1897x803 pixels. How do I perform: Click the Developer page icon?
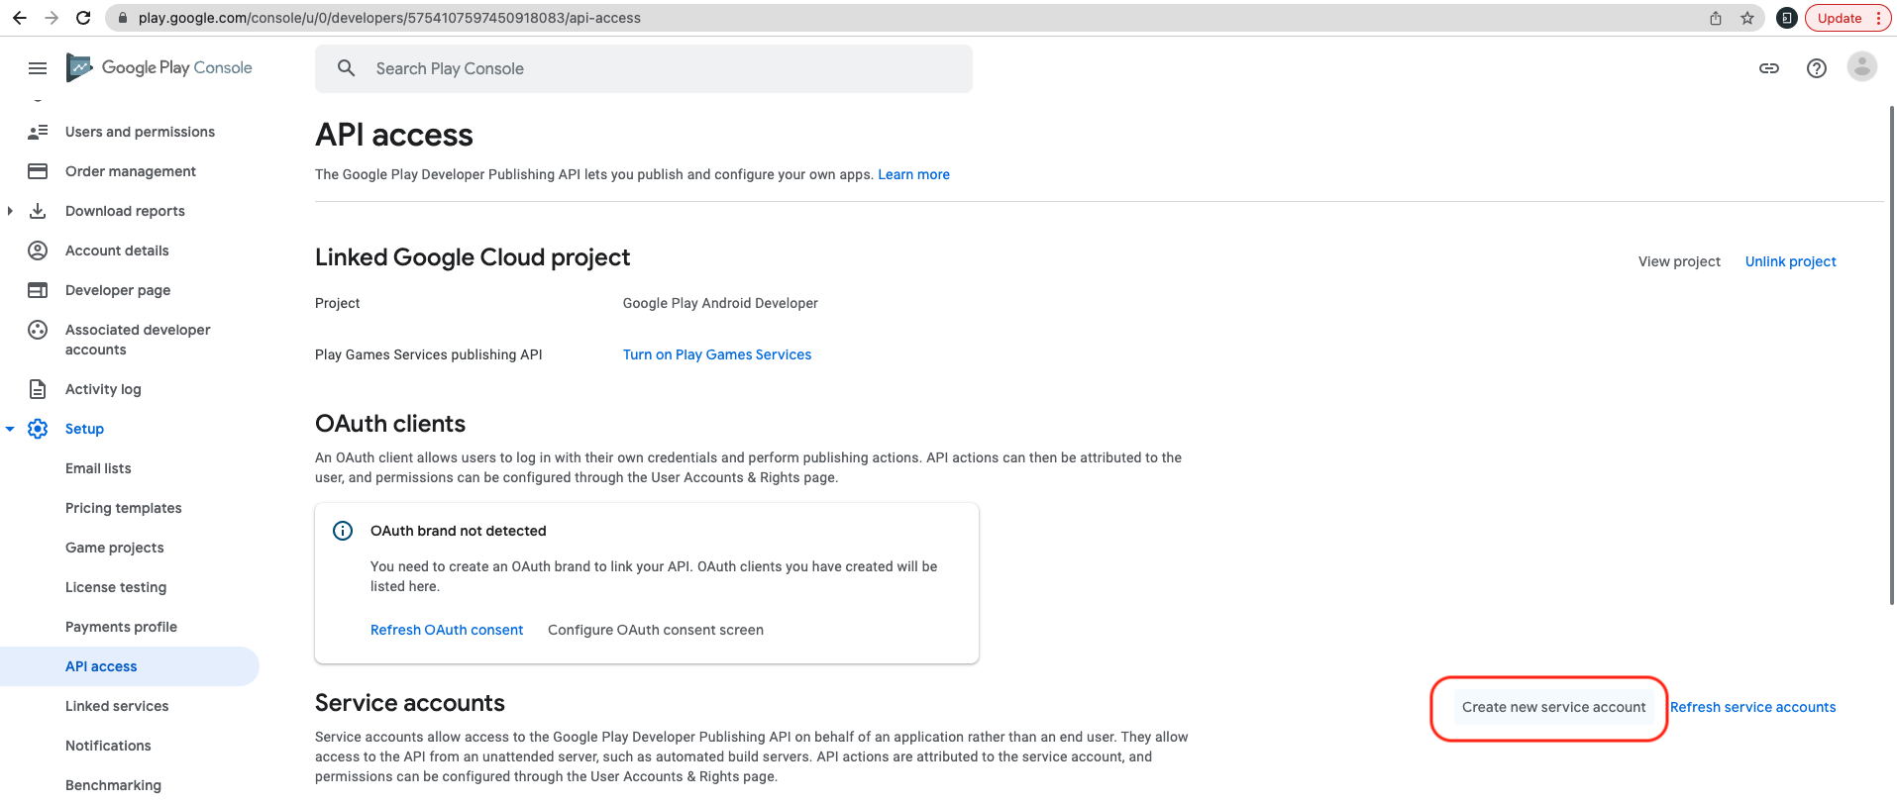pyautogui.click(x=38, y=290)
